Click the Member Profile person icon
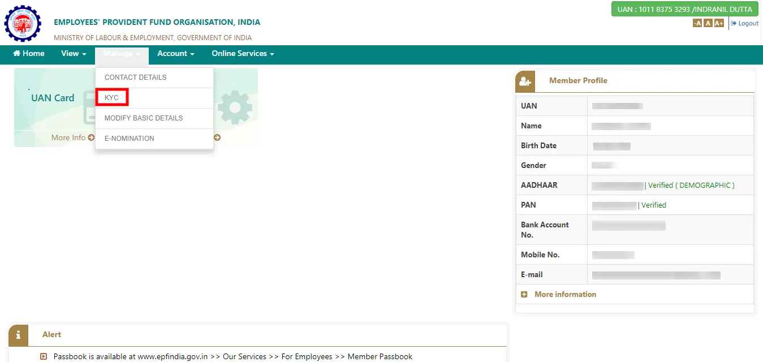 525,81
